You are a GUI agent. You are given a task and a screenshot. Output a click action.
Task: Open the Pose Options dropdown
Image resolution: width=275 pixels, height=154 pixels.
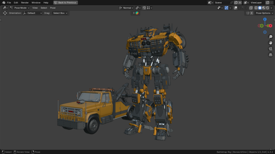point(264,13)
